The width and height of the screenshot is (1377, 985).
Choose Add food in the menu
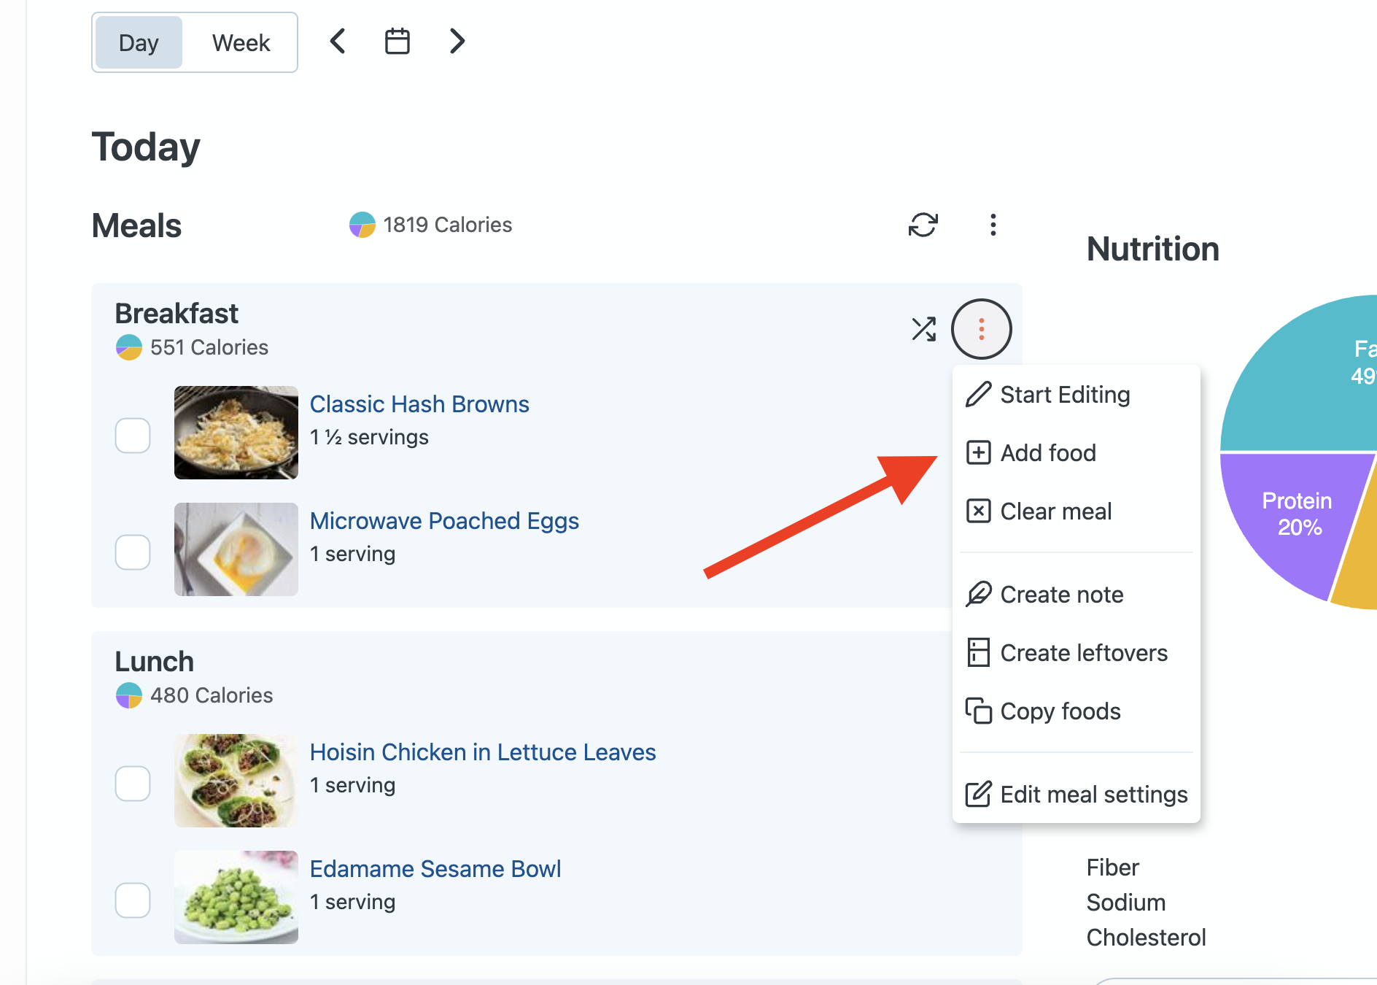1047,453
